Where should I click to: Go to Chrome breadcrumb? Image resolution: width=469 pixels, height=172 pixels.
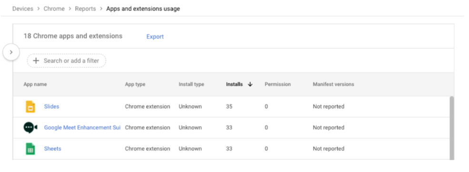[x=54, y=9]
